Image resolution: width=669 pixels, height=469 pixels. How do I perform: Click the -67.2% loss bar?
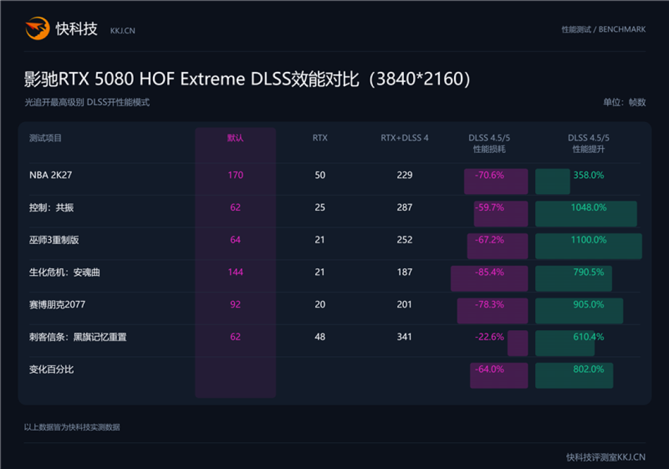pos(497,246)
